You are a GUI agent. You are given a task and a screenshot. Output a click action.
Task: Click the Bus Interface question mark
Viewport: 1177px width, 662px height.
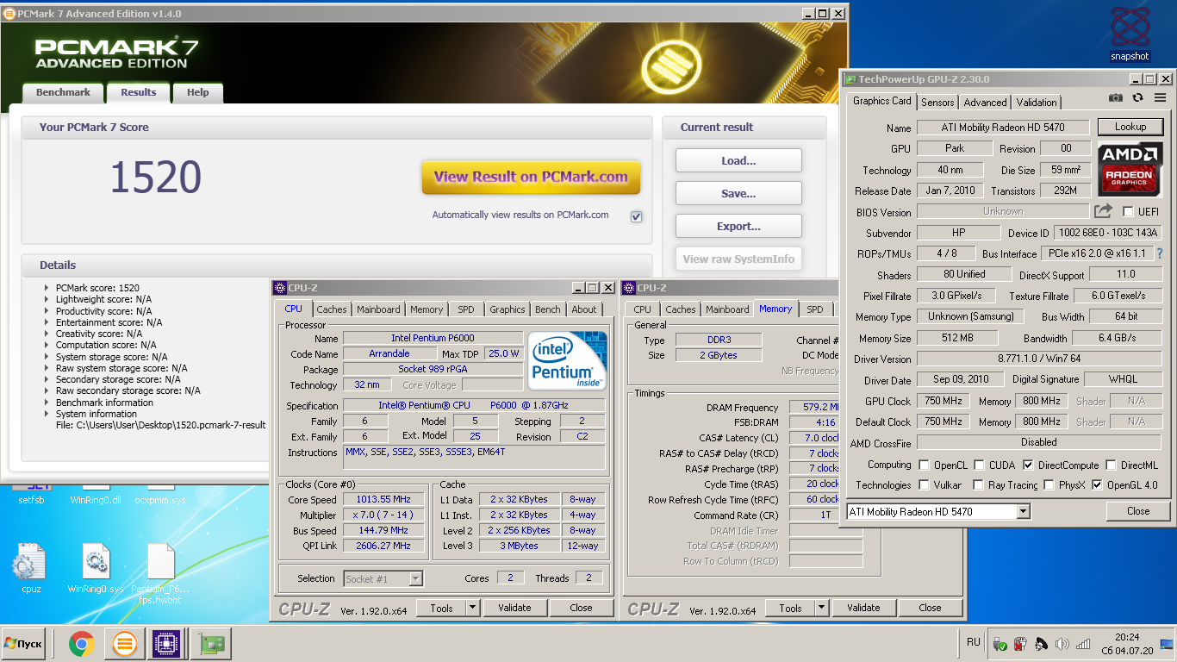[x=1160, y=253]
